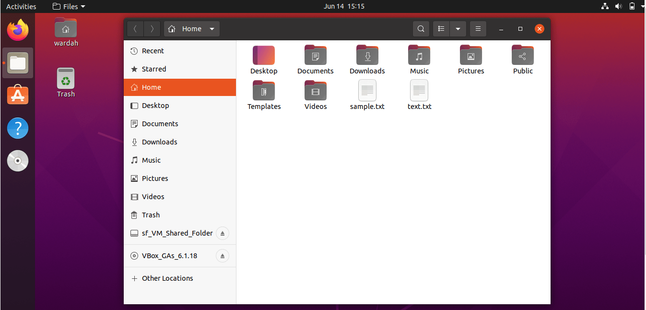Launch Firefox from the dock
Viewport: 646px width, 310px height.
pyautogui.click(x=18, y=30)
